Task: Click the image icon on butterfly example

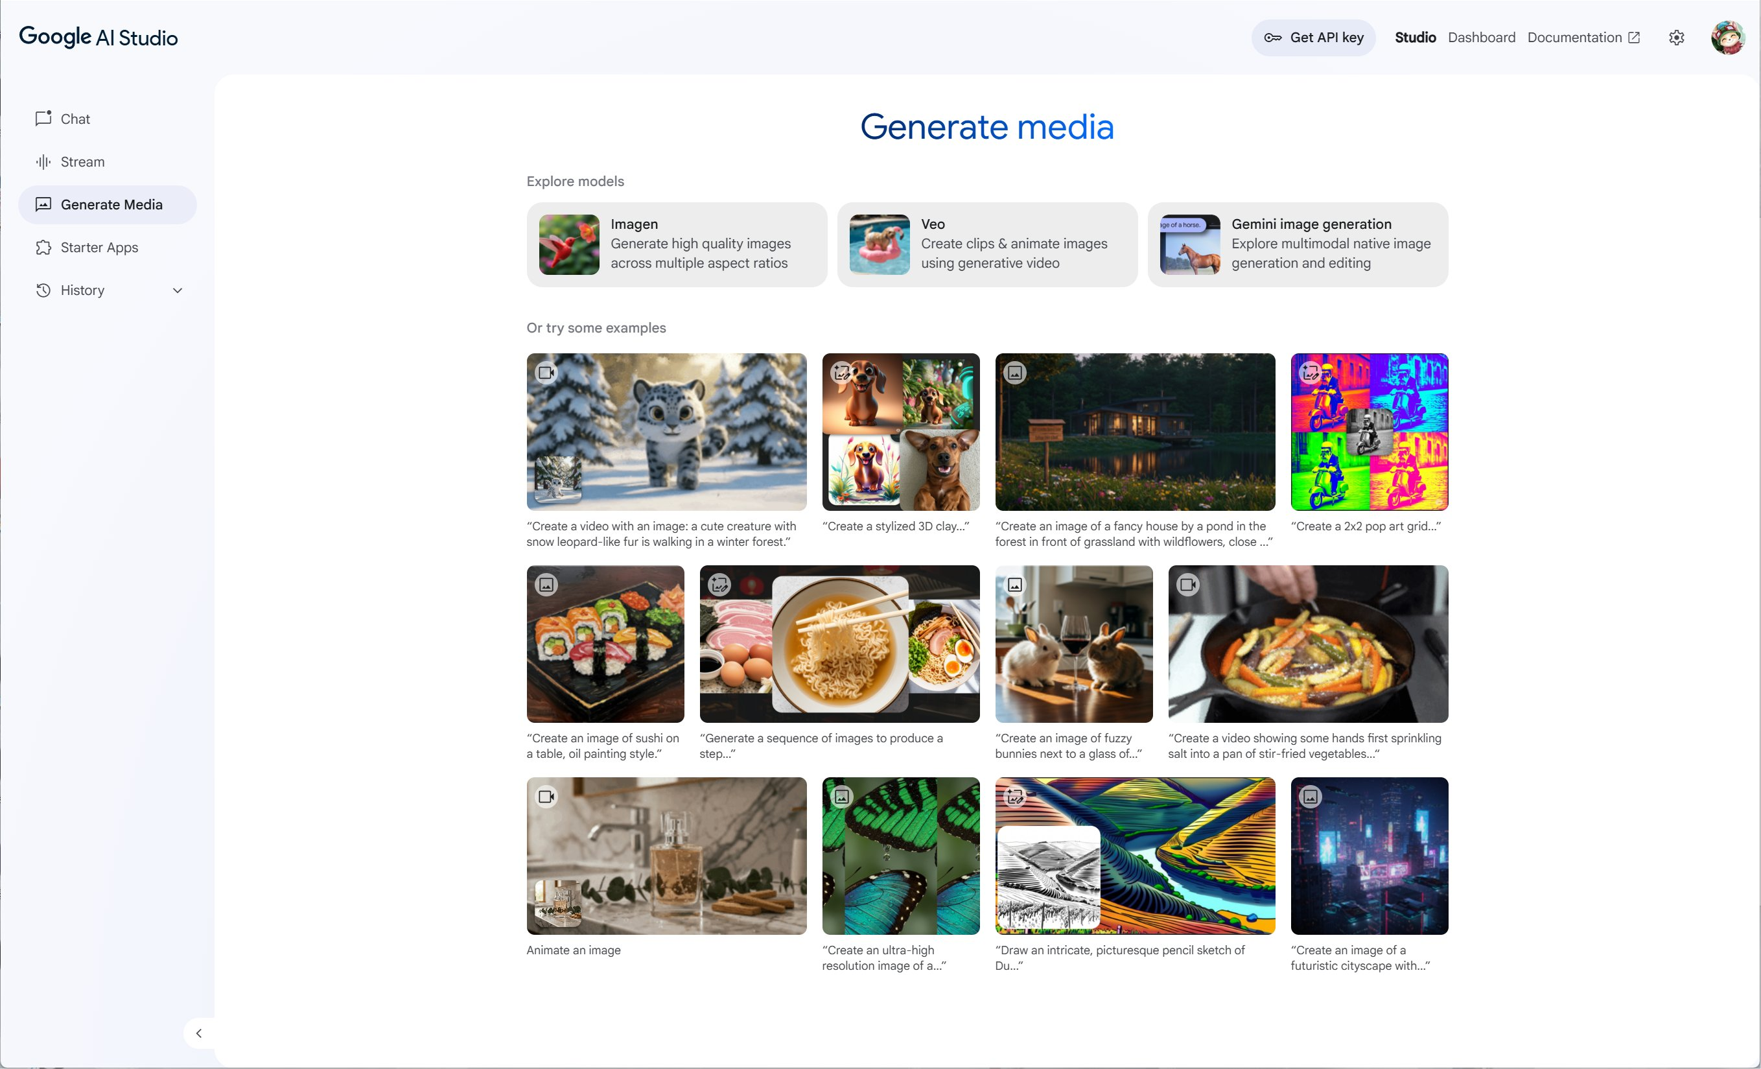Action: tap(842, 797)
